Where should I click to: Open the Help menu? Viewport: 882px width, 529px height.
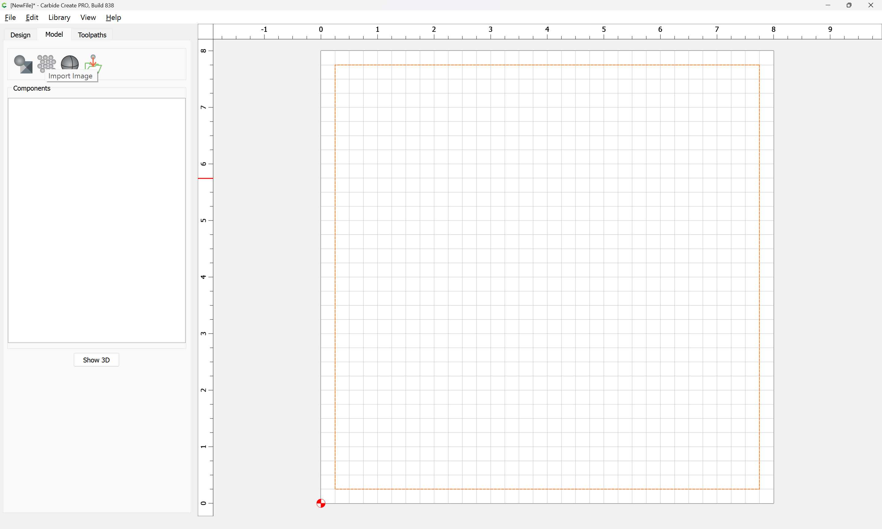[113, 17]
